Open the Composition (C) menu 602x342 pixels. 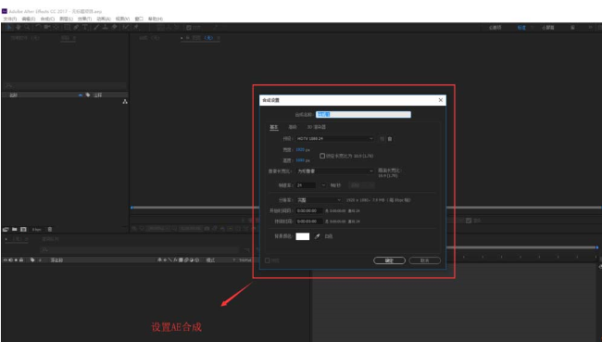click(47, 19)
